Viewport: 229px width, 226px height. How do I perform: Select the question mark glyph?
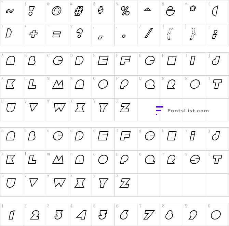tap(80, 33)
